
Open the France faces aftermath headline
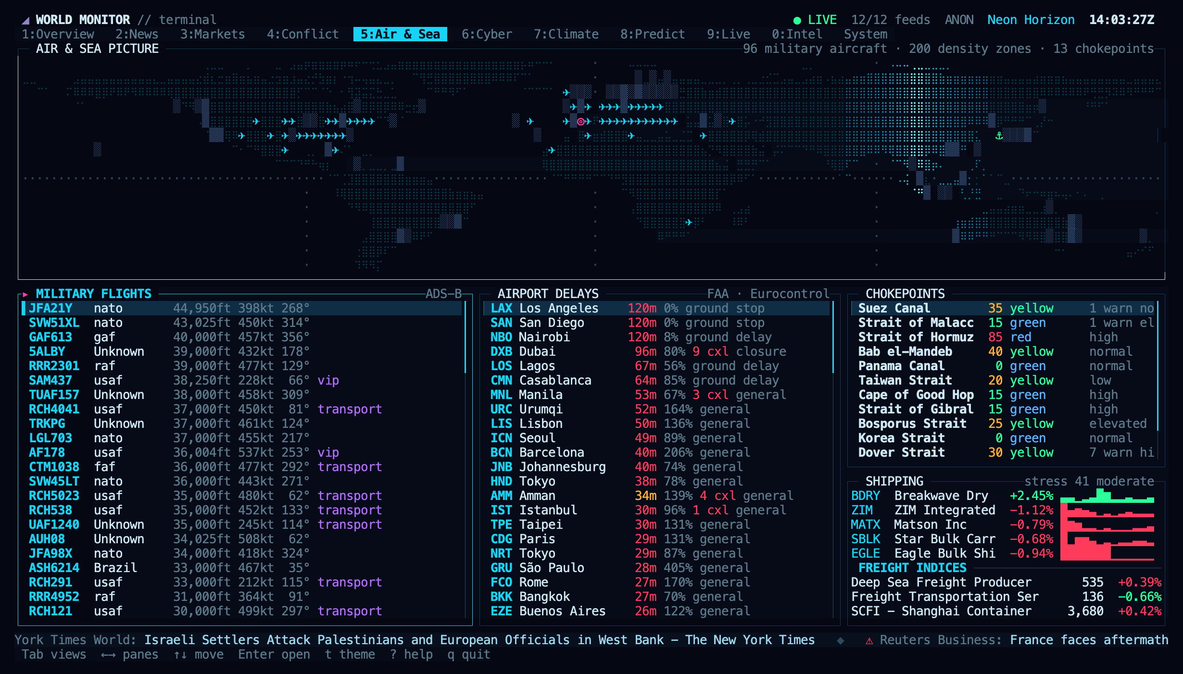coord(1089,640)
